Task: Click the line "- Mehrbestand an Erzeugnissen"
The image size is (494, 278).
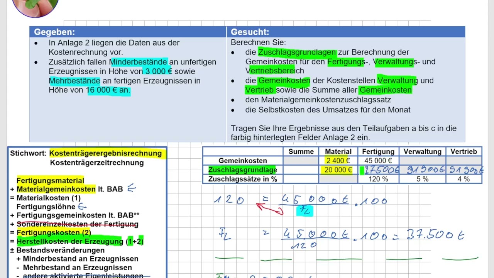Action: coord(74,267)
